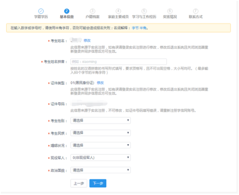Open the 婚姻状况 dropdown
Viewport: 239px width, 195px height.
tap(101, 145)
